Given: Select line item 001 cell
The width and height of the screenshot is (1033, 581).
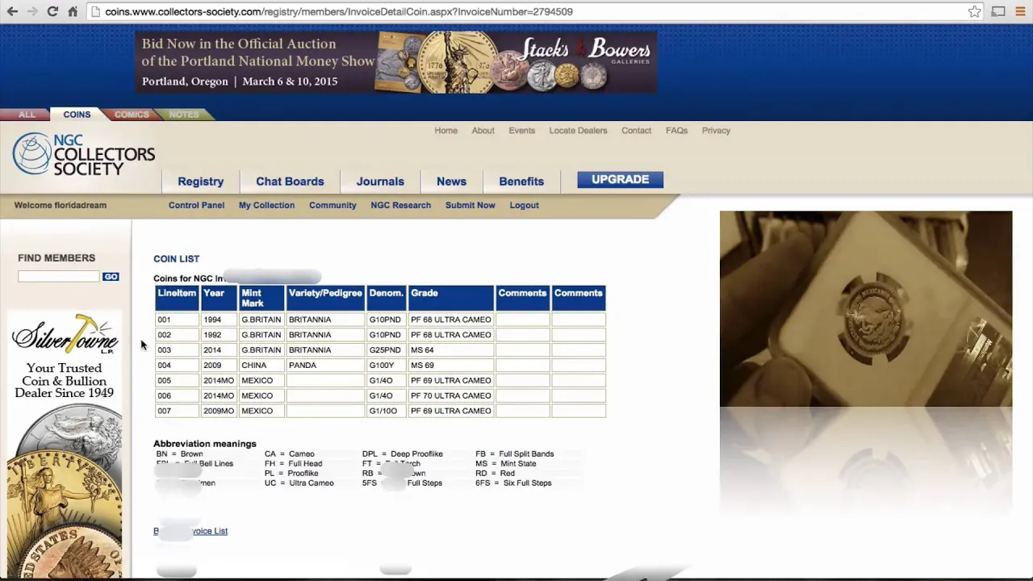Looking at the screenshot, I should (177, 320).
